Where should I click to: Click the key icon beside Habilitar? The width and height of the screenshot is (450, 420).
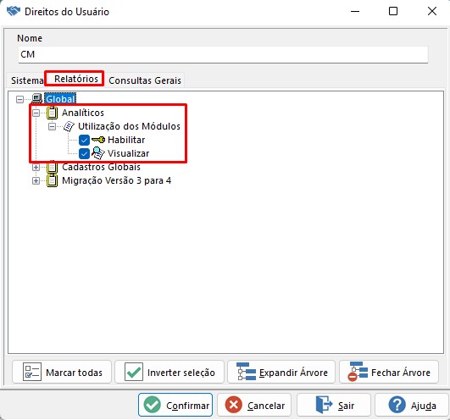98,140
